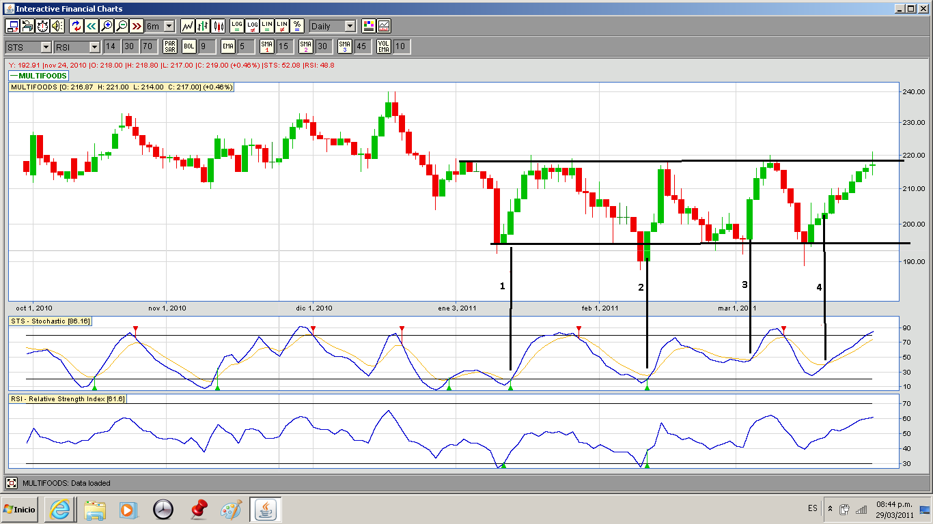This screenshot has width=933, height=524.
Task: Open the color settings palette icon
Action: pyautogui.click(x=369, y=26)
